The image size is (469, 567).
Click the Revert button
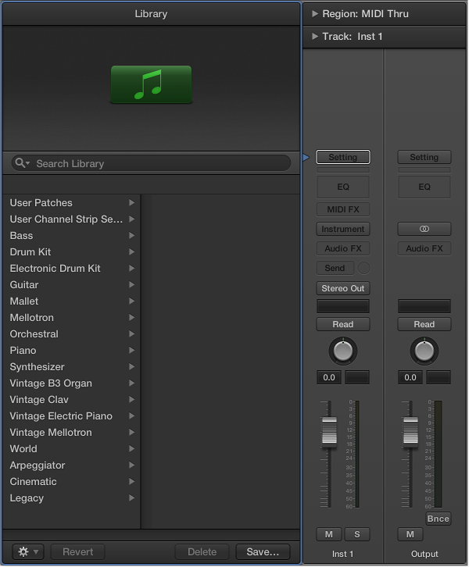78,552
